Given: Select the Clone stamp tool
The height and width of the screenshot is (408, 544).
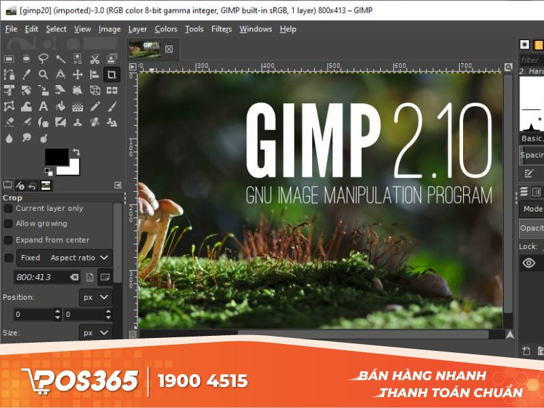Looking at the screenshot, I should tap(78, 122).
